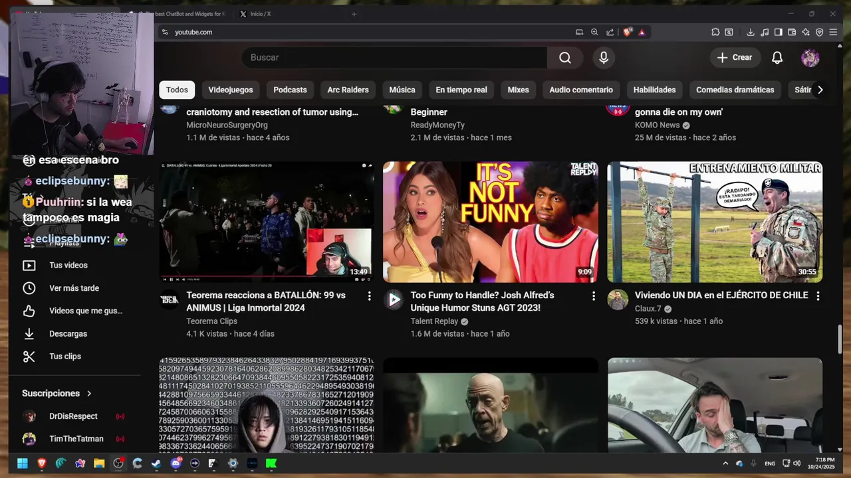Open browser downloads icon
The height and width of the screenshot is (478, 851).
pos(751,32)
